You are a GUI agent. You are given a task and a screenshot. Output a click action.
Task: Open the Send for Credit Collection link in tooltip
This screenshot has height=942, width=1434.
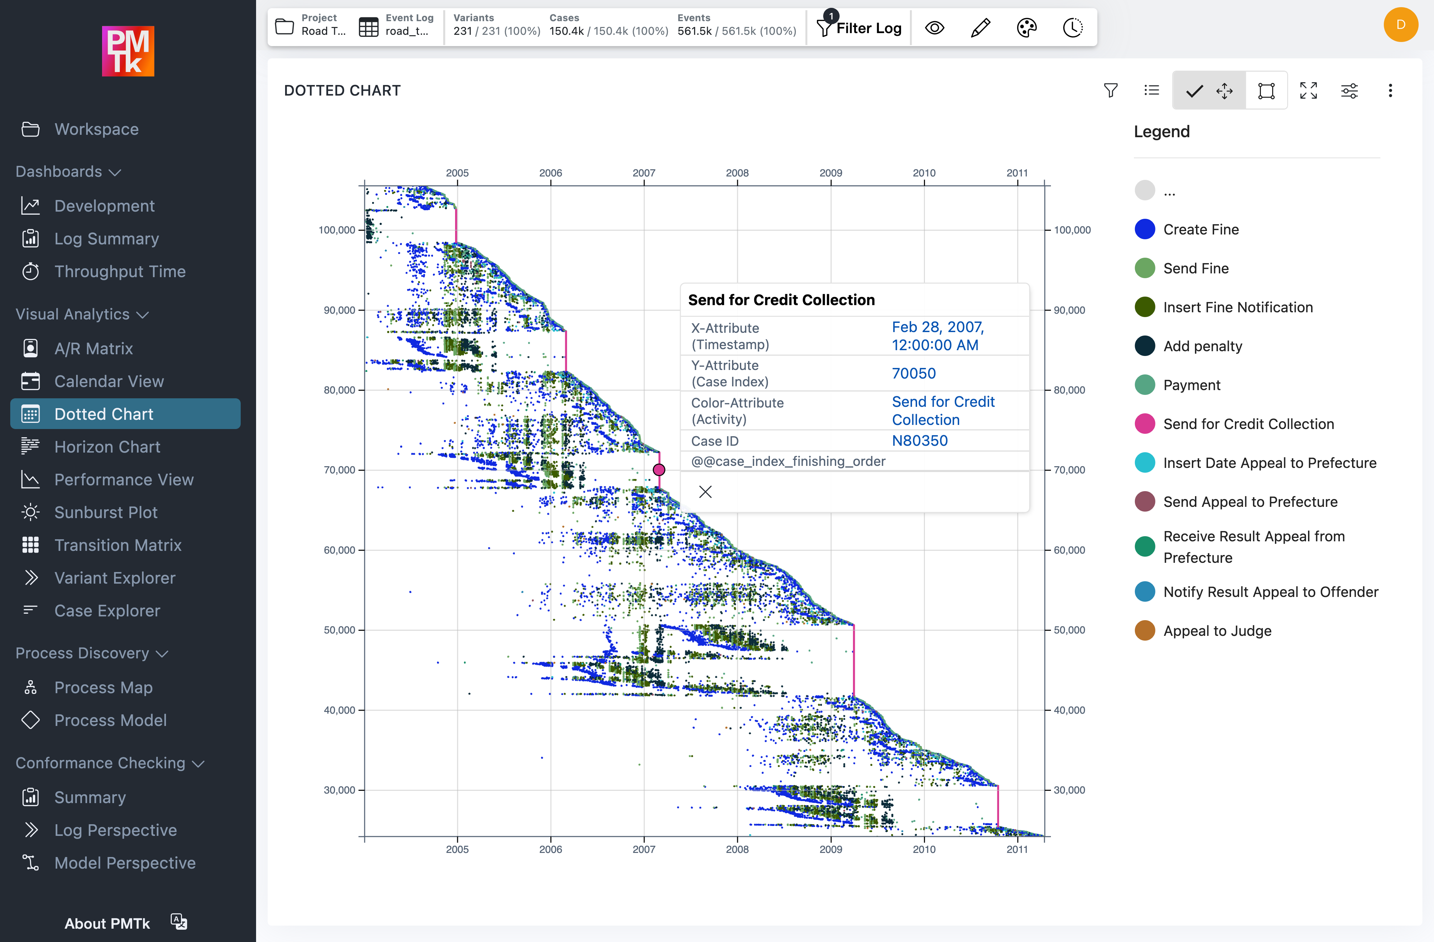[944, 410]
